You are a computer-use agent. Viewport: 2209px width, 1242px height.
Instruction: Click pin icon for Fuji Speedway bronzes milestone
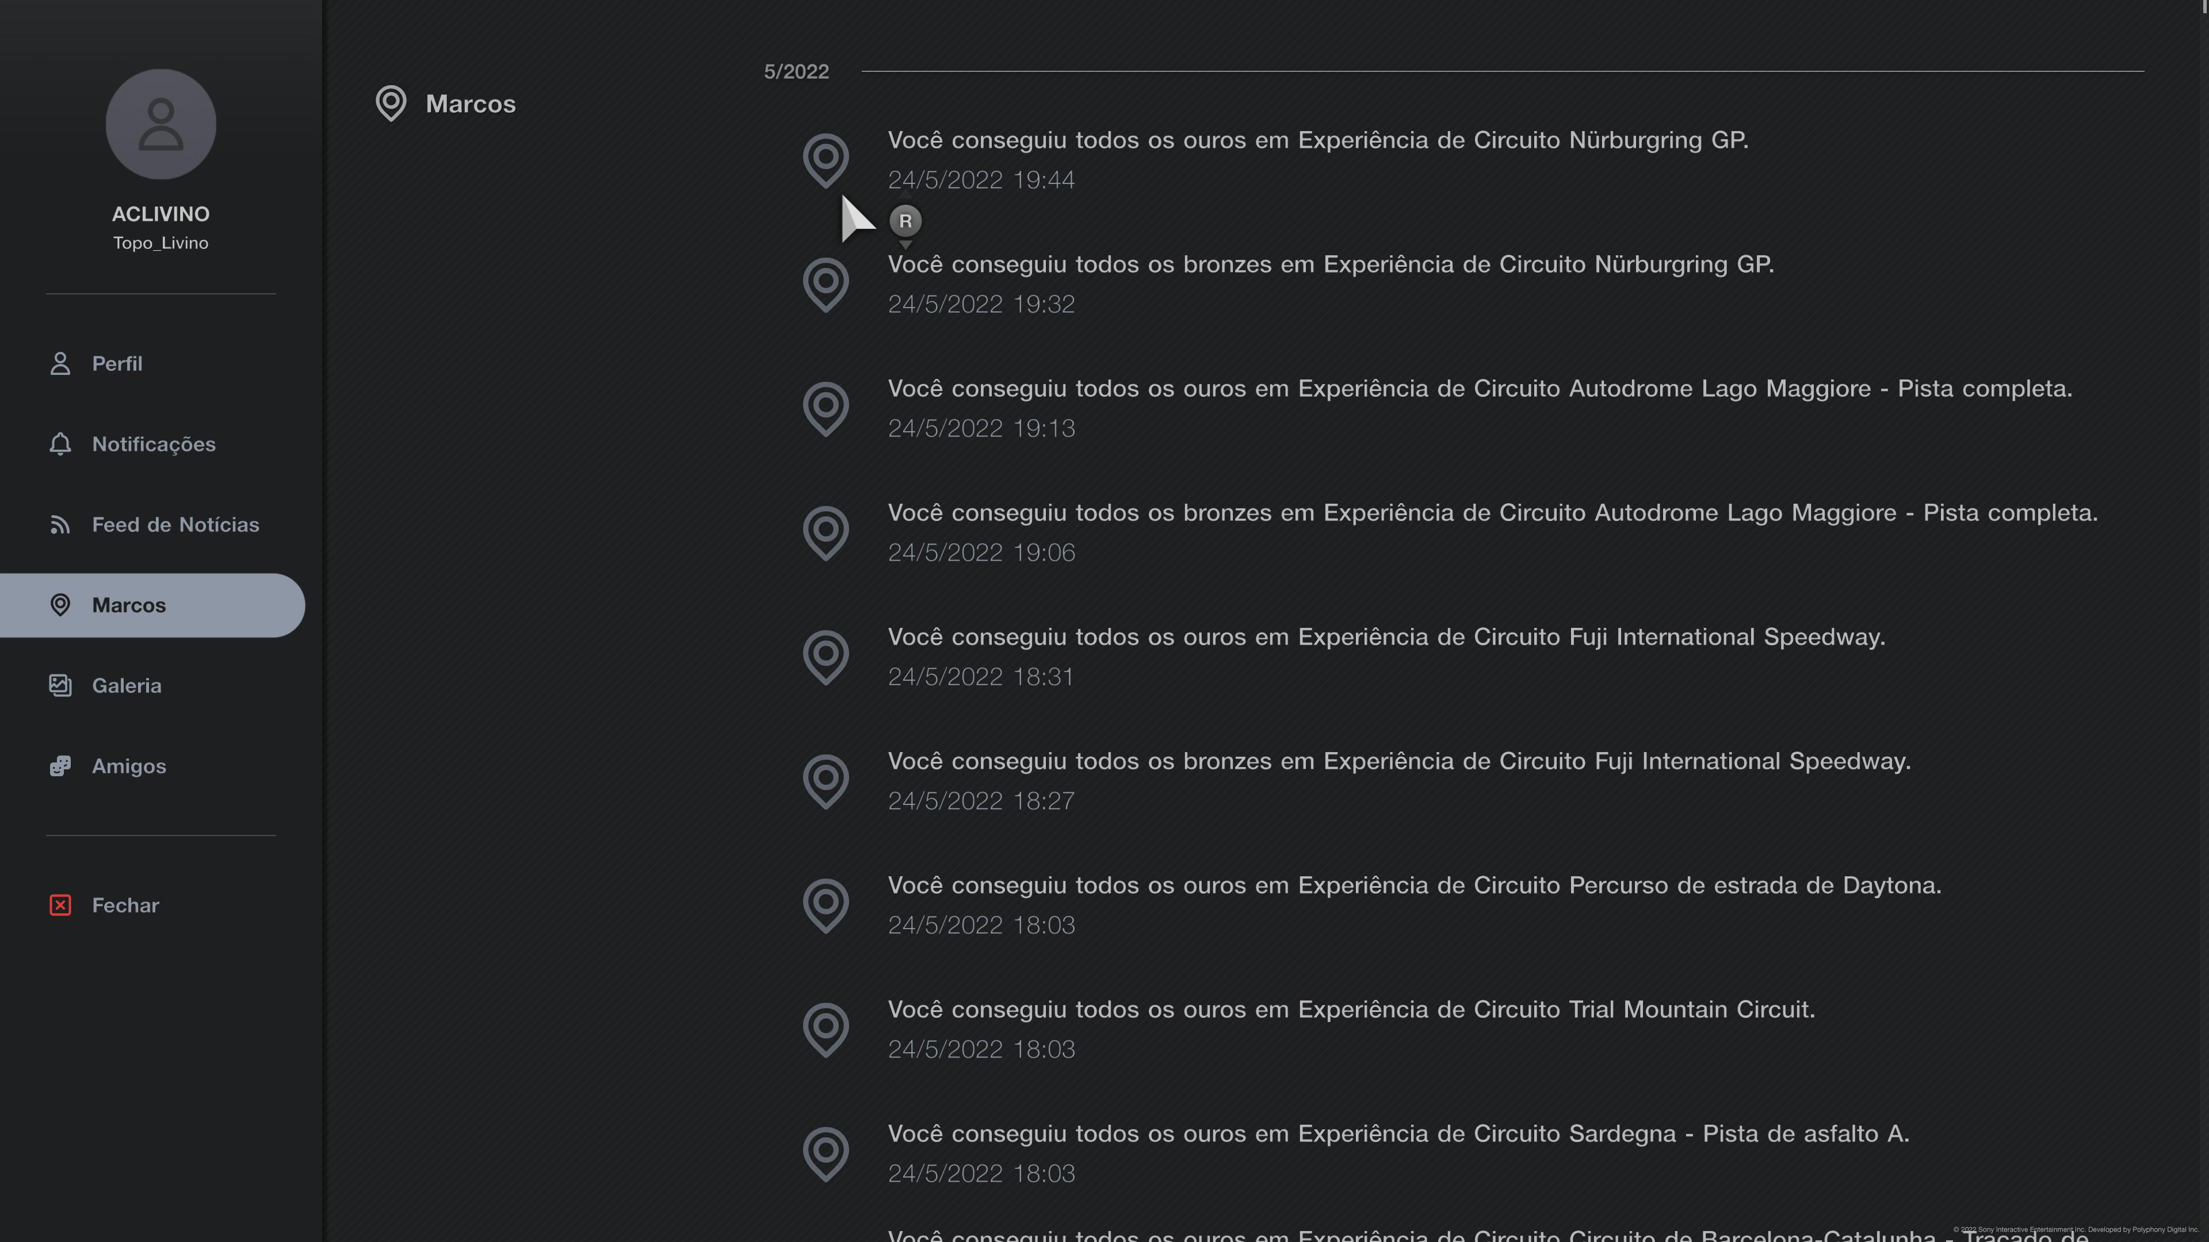click(826, 782)
